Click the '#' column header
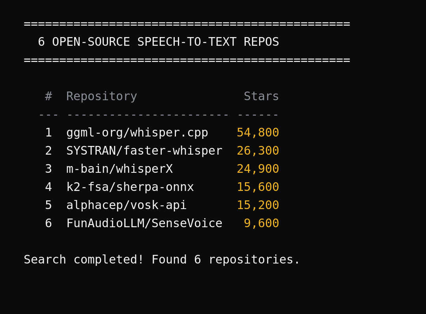 [49, 96]
